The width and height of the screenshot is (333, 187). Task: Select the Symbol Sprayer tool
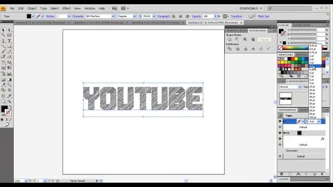pyautogui.click(x=3, y=74)
